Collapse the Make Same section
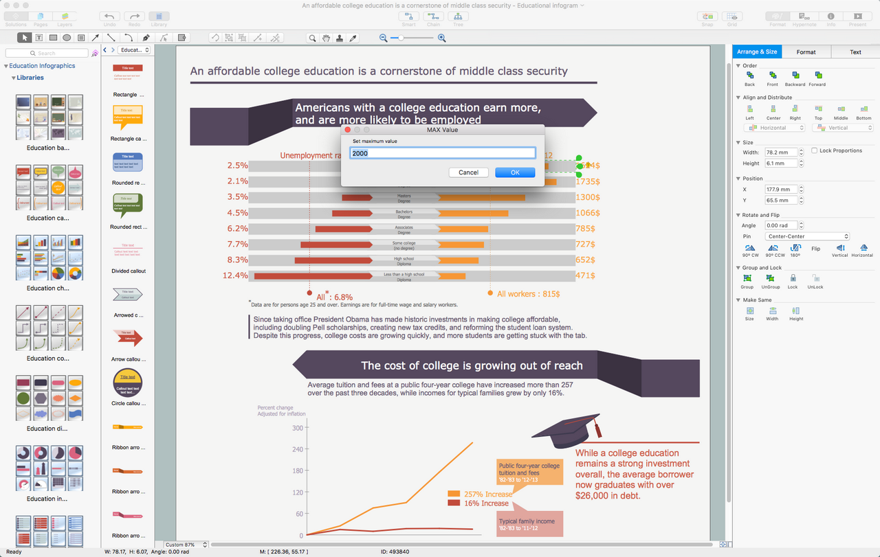Viewport: 880px width, 557px height. coord(738,300)
